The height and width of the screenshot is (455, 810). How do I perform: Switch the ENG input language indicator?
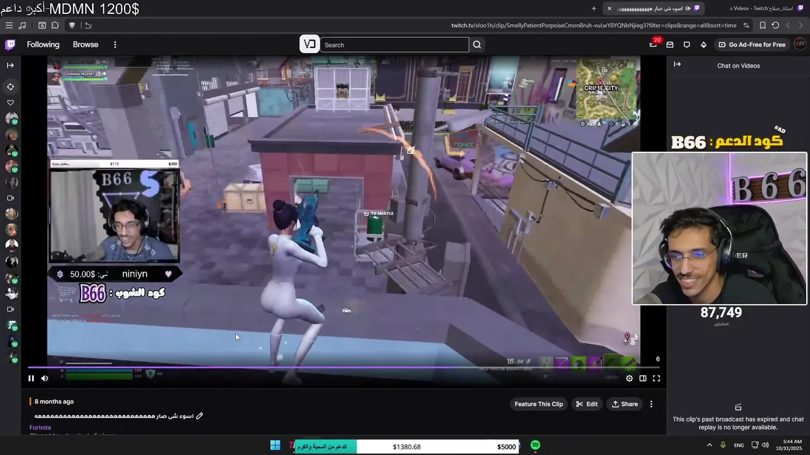tap(739, 446)
